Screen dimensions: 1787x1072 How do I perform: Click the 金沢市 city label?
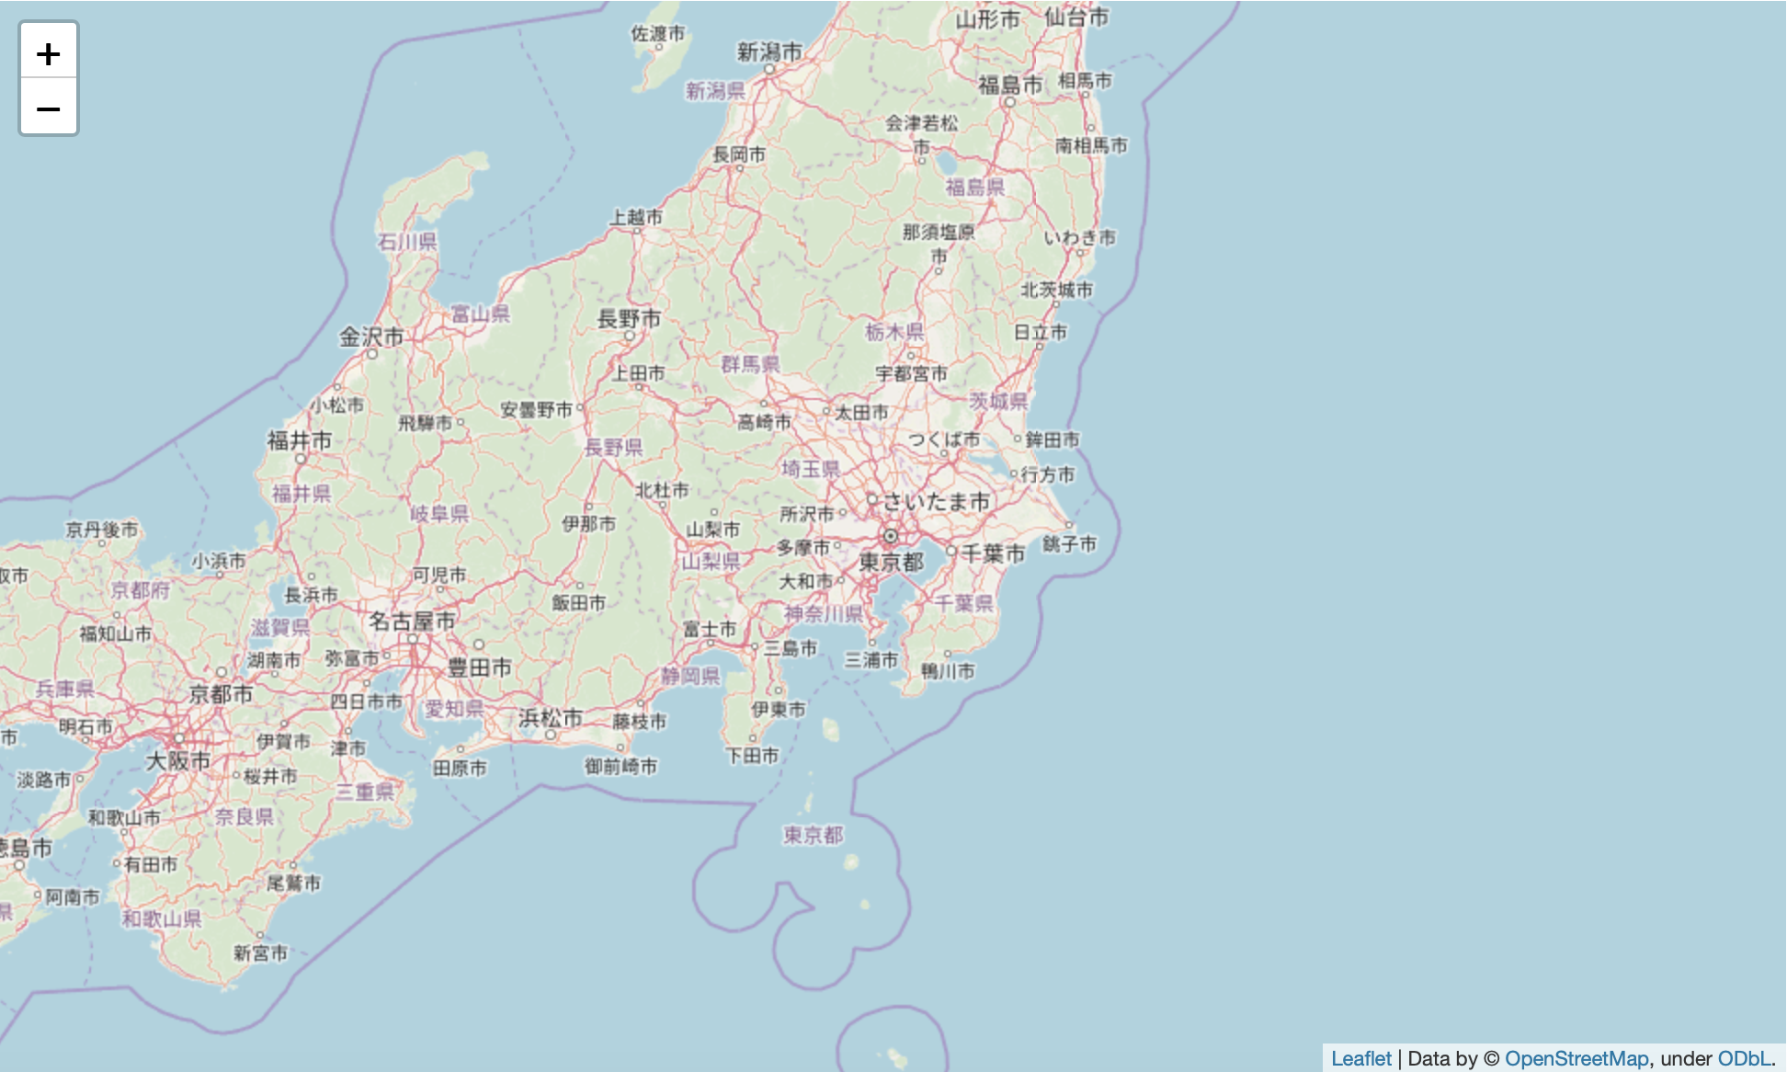(371, 336)
